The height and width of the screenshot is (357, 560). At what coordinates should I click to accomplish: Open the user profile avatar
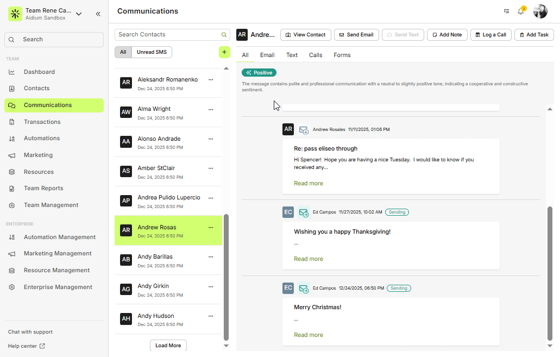pos(540,11)
